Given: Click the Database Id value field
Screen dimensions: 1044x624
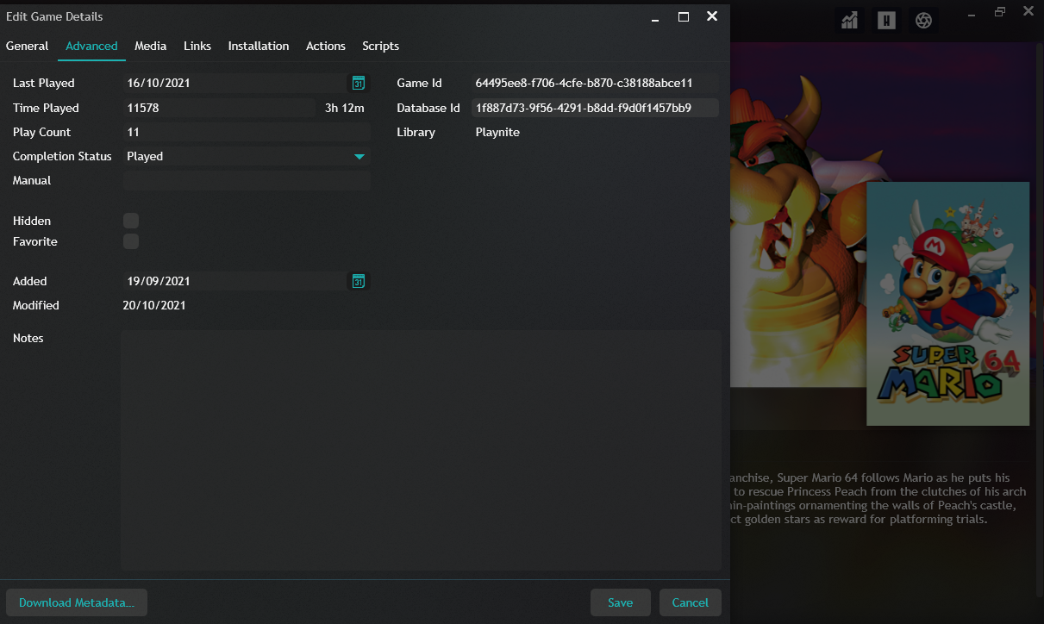Looking at the screenshot, I should [x=595, y=108].
